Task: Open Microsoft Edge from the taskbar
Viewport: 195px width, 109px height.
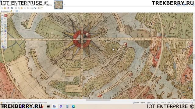Action: click(x=73, y=106)
